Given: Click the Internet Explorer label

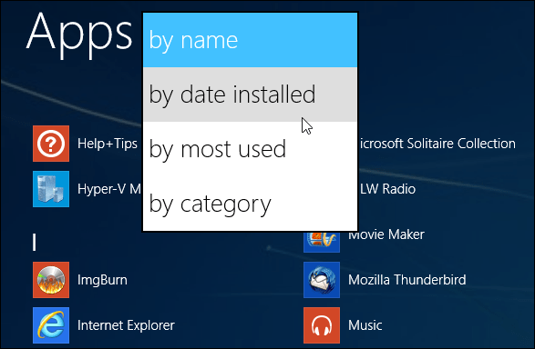Looking at the screenshot, I should (x=126, y=325).
